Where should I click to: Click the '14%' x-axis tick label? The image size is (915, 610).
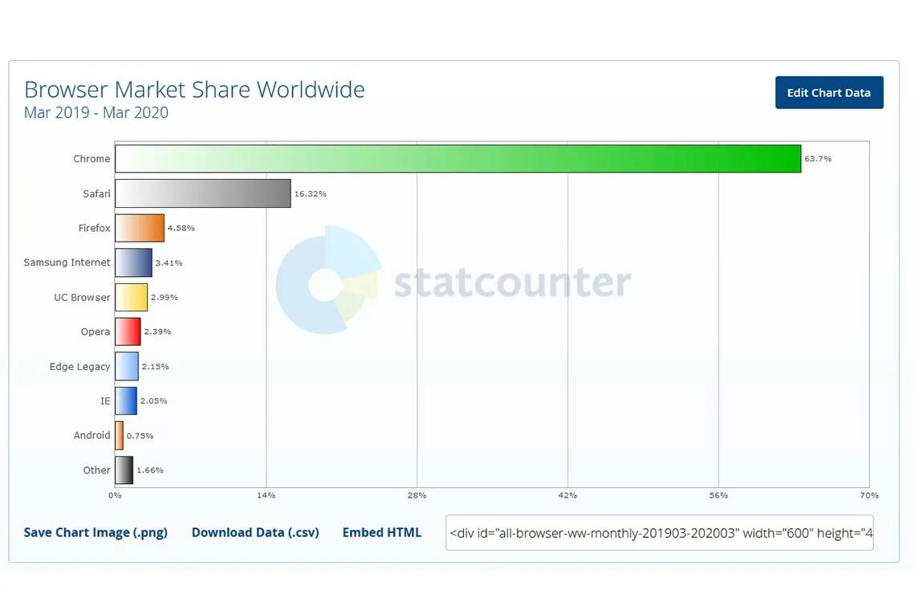coord(266,495)
